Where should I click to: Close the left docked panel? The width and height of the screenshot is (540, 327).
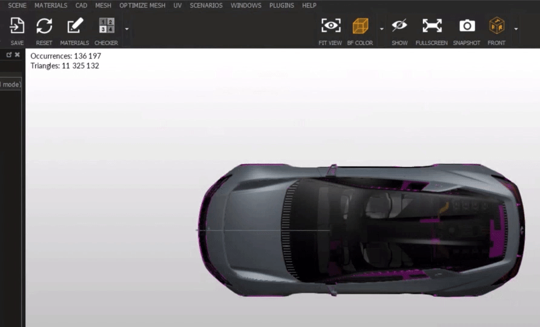coord(17,54)
